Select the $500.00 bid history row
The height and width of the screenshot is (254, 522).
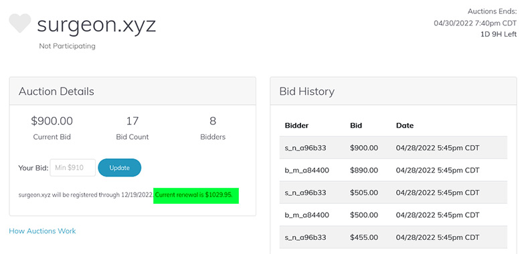pos(393,215)
